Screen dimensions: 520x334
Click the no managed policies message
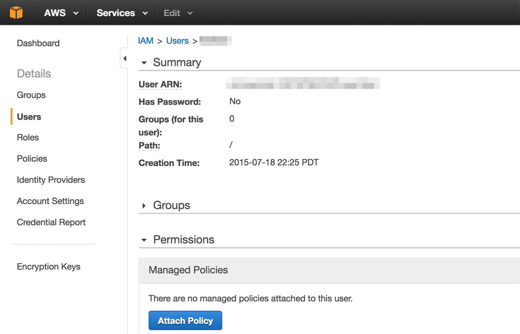pos(250,298)
